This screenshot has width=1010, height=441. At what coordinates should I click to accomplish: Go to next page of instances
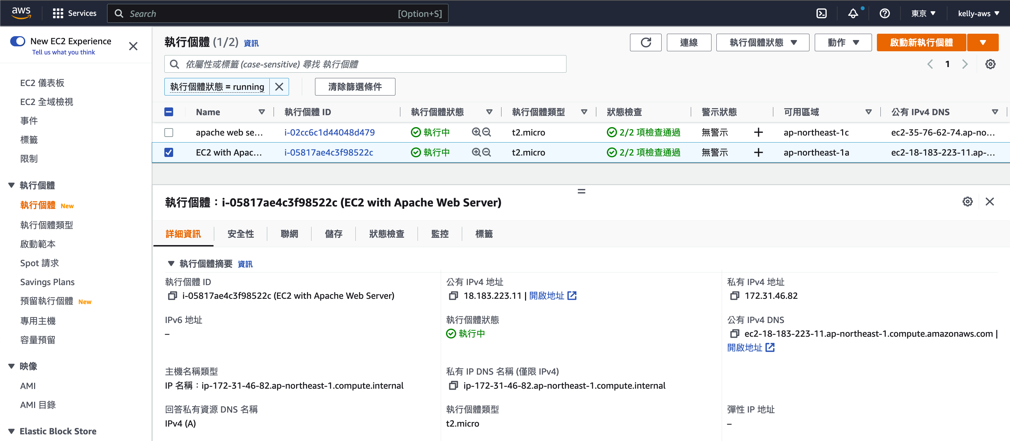tap(965, 64)
